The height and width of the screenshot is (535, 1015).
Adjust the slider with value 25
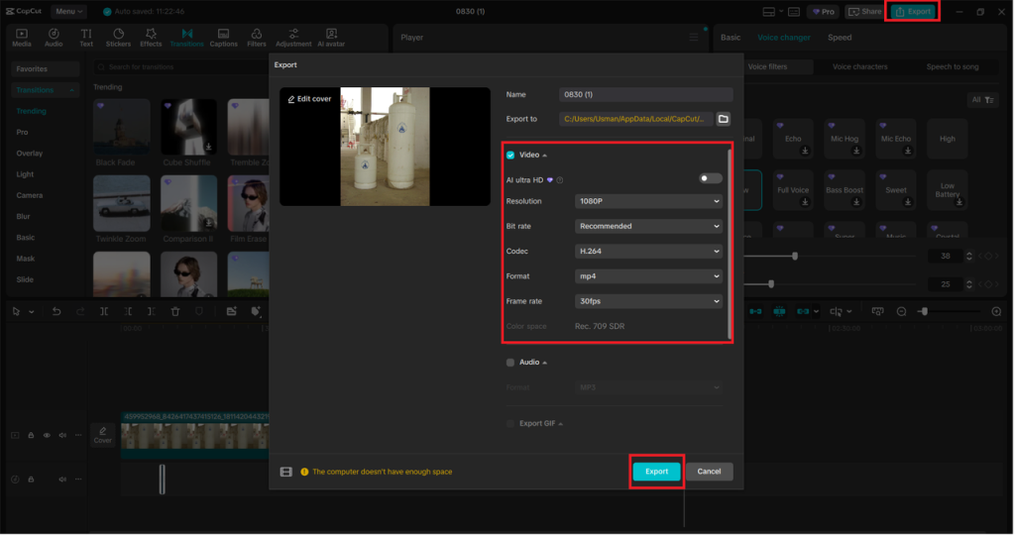point(770,284)
